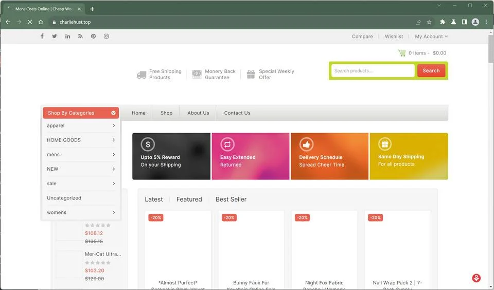Open the Shop menu item
Image resolution: width=494 pixels, height=290 pixels.
166,113
